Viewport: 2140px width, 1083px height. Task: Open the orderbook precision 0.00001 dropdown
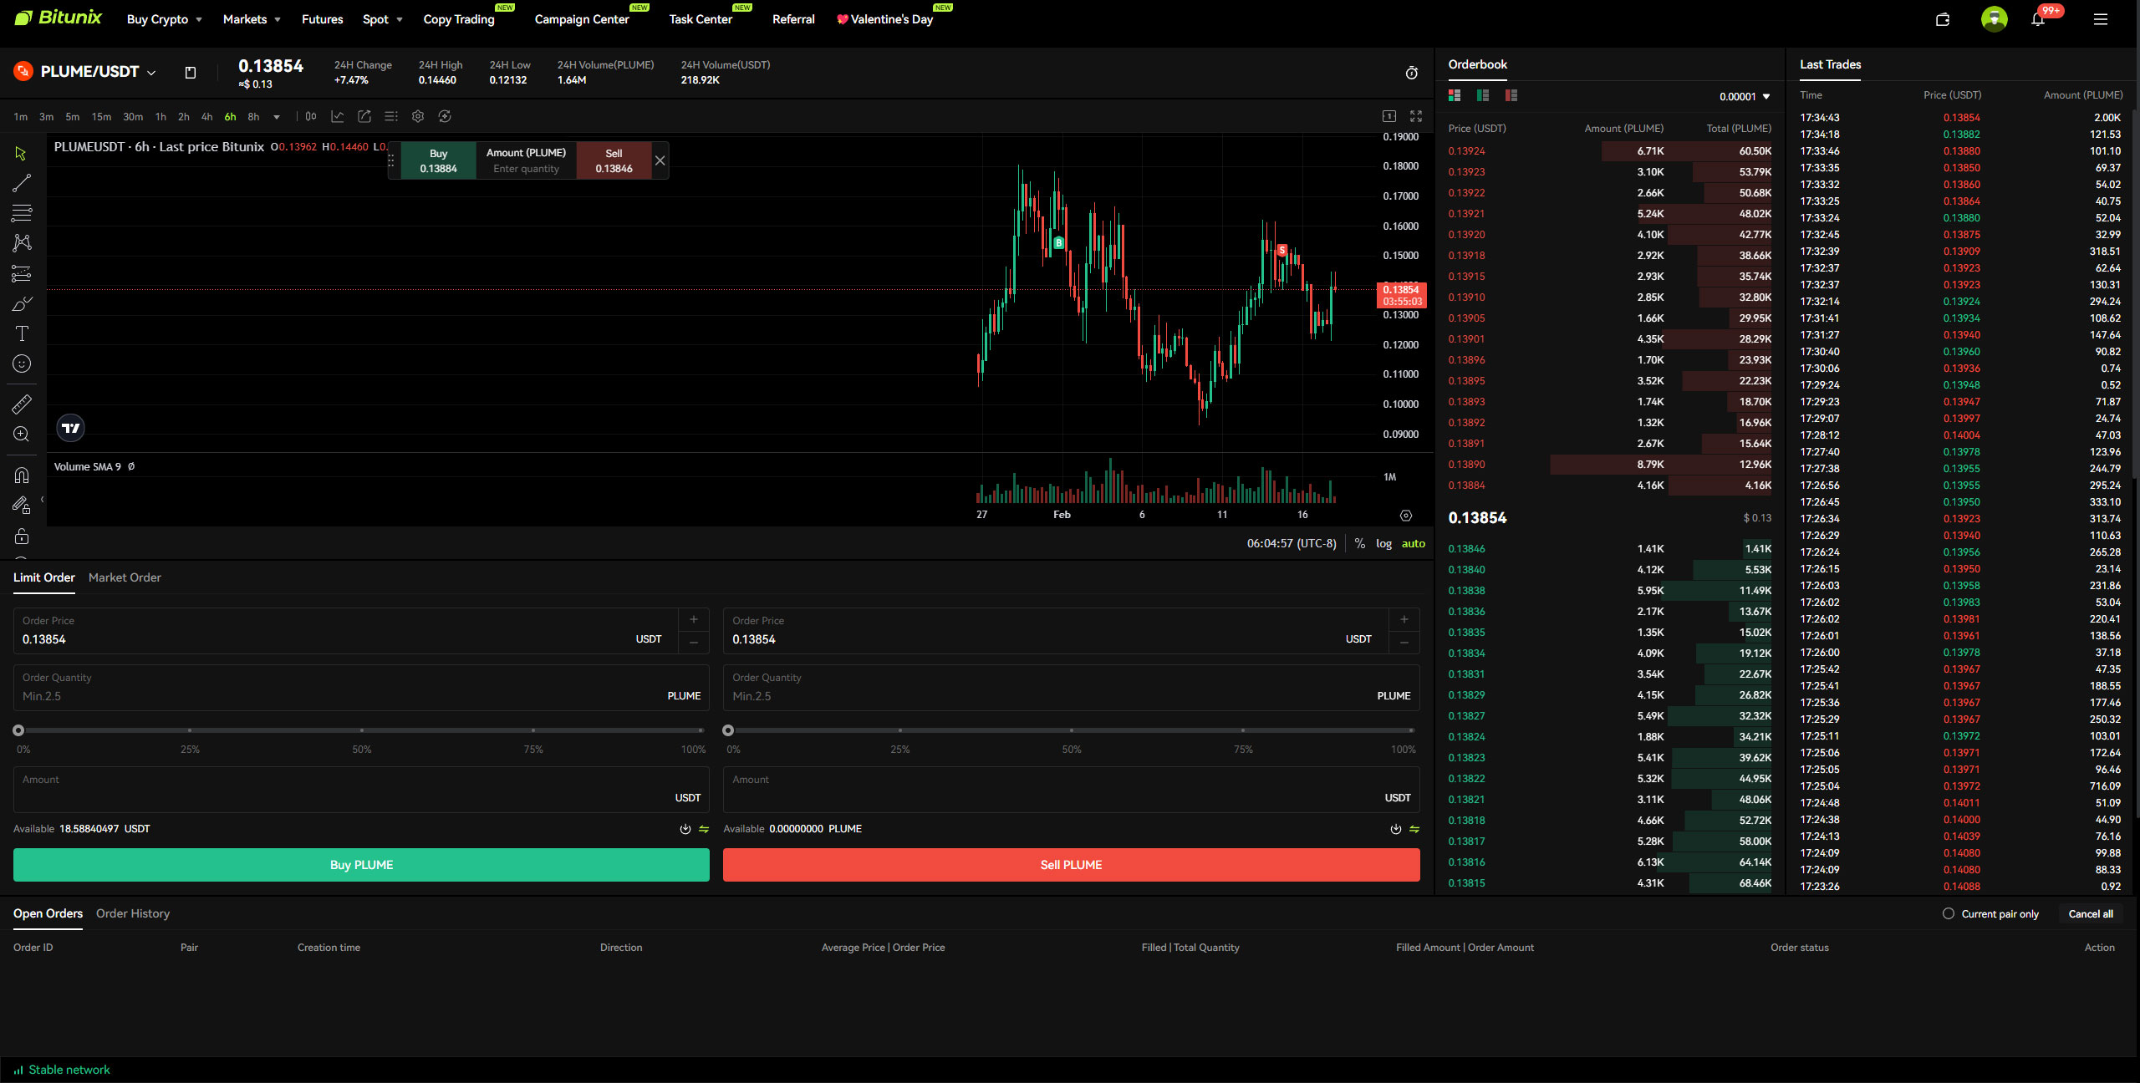click(1745, 96)
